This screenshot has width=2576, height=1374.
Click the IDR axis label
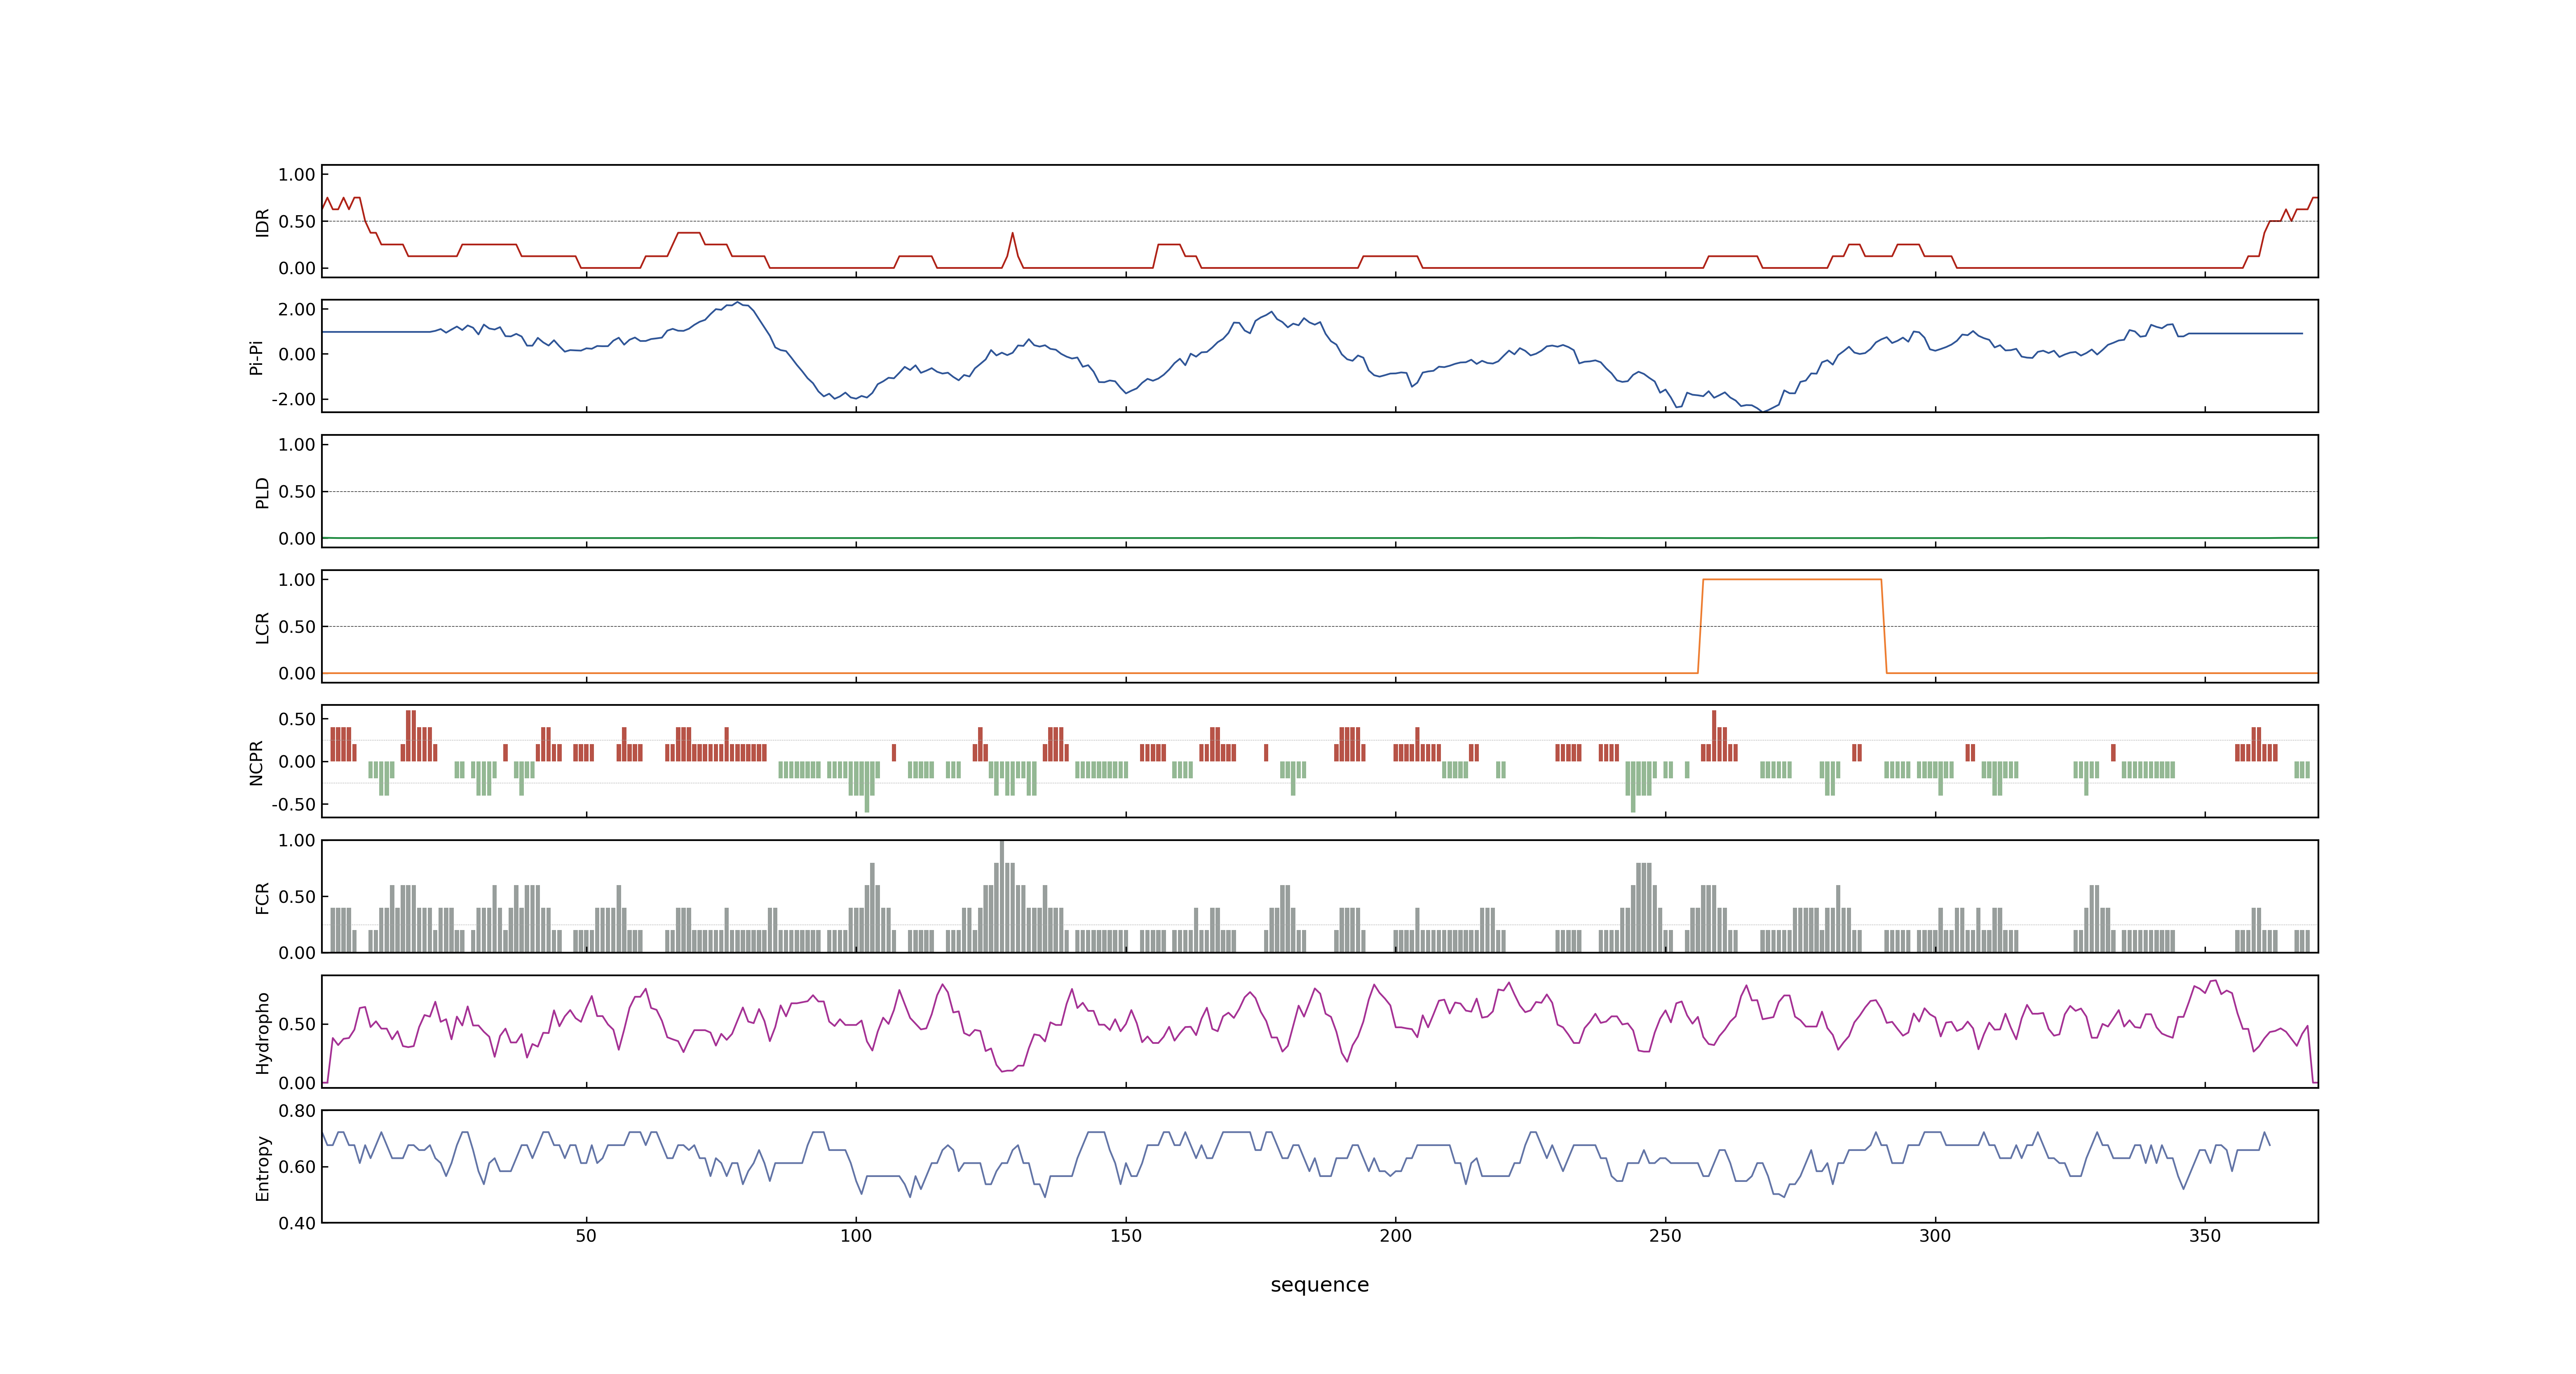[262, 222]
